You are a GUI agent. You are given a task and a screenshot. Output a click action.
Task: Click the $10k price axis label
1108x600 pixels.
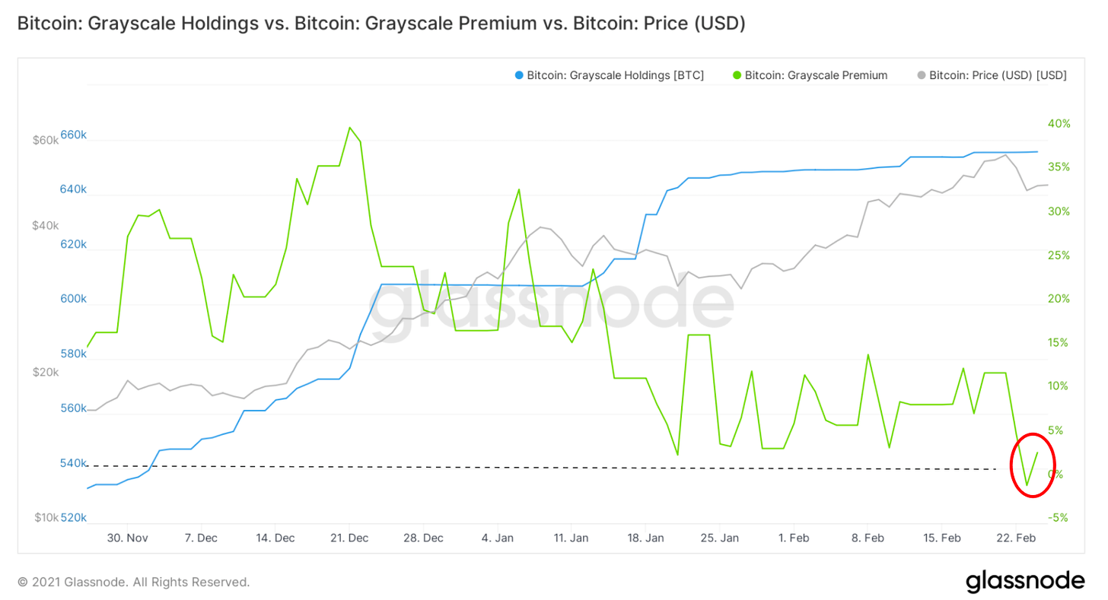46,518
